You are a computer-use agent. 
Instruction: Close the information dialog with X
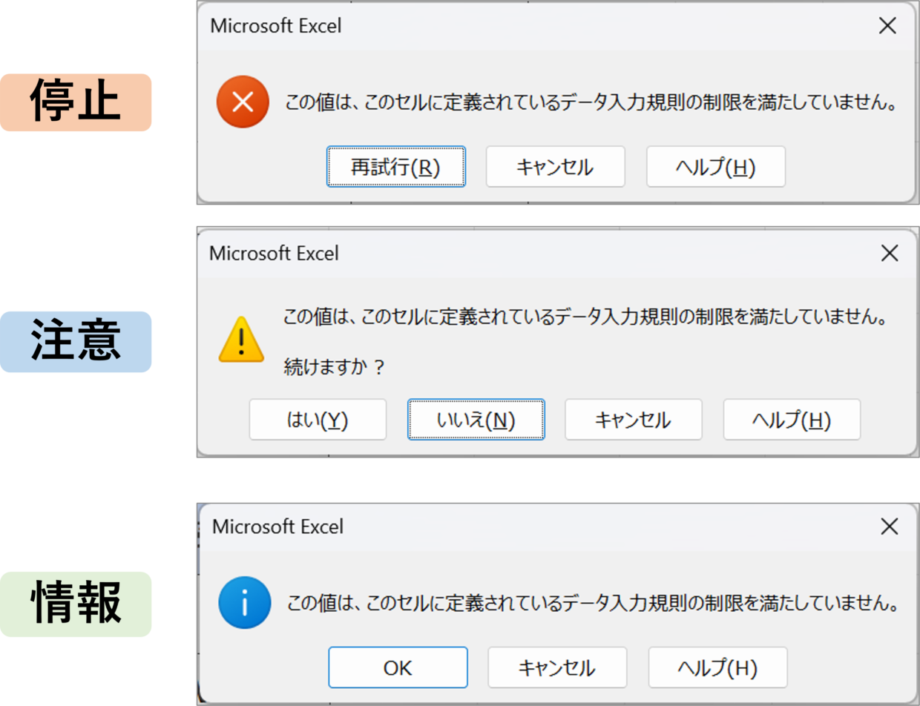click(889, 527)
